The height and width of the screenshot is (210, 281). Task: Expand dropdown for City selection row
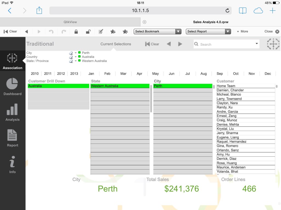(76, 53)
